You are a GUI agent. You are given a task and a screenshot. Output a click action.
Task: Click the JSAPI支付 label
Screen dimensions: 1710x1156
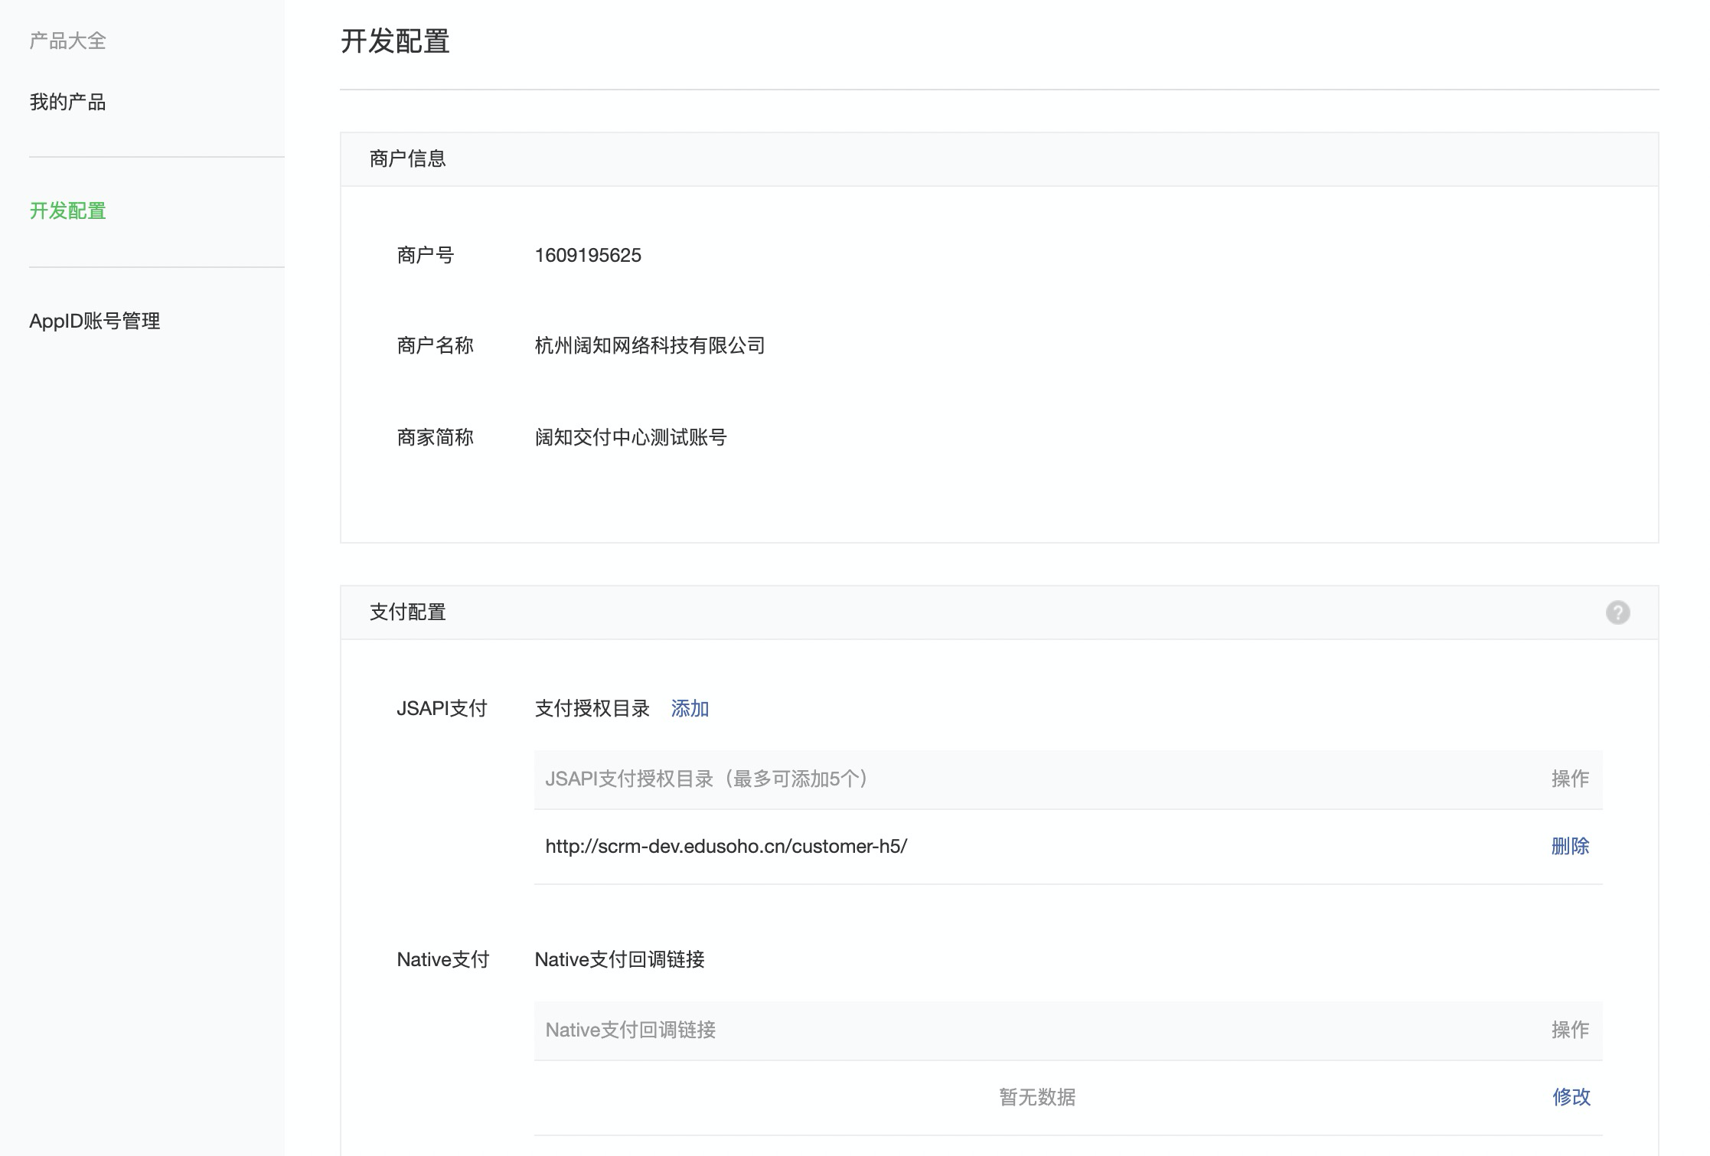point(442,708)
